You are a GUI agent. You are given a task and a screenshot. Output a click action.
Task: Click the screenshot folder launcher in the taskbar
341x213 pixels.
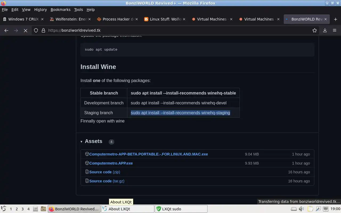point(43,209)
